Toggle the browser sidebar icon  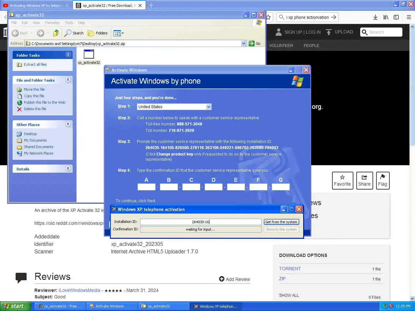pos(396,17)
